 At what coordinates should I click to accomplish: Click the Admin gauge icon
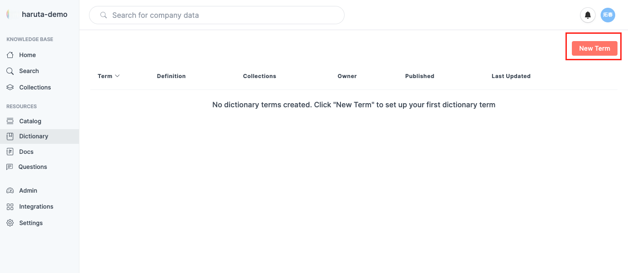10,190
